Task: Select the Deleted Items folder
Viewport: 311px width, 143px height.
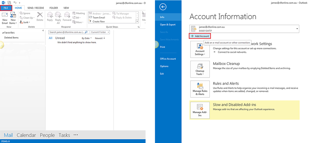Action: click(x=11, y=38)
